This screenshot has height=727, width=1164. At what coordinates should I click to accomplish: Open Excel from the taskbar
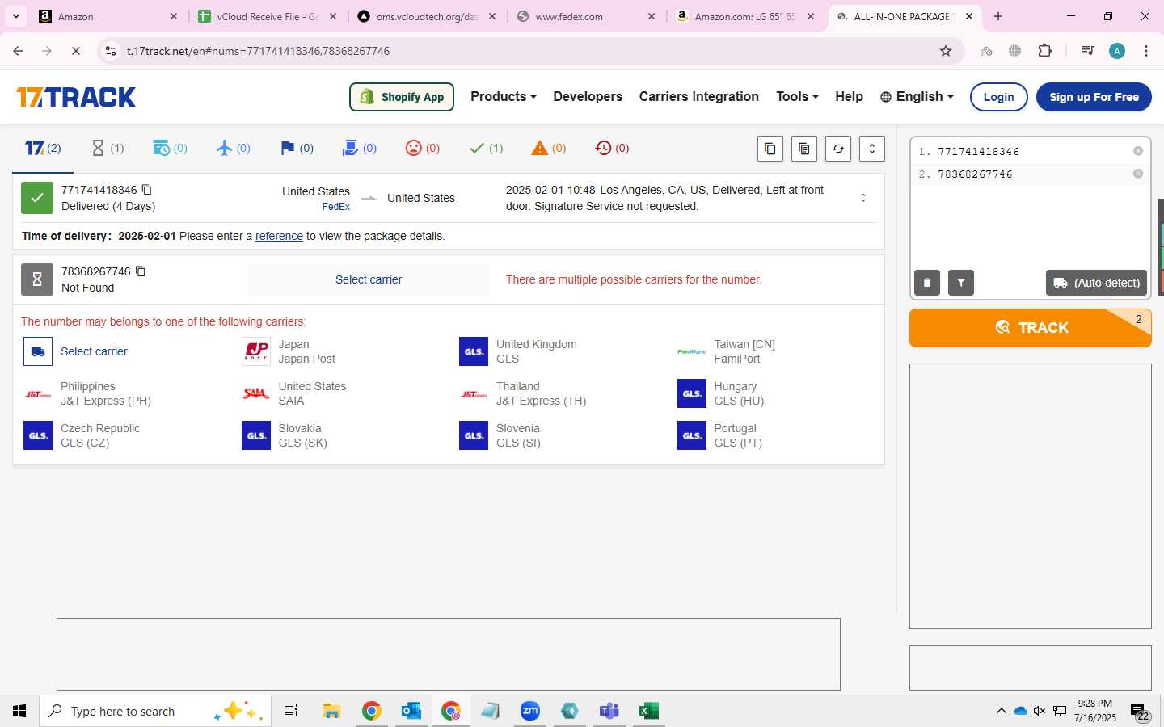648,711
